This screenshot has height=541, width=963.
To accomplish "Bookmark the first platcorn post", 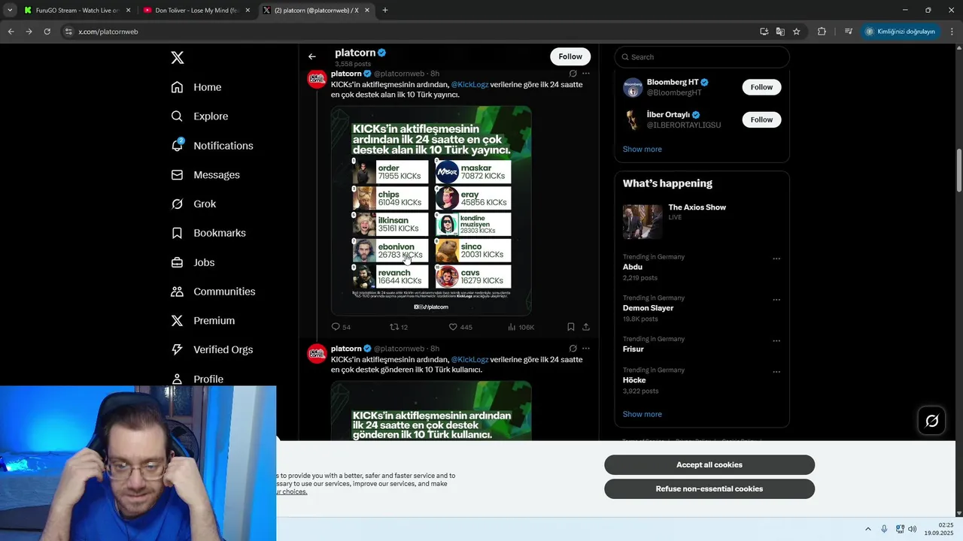I will tap(571, 327).
